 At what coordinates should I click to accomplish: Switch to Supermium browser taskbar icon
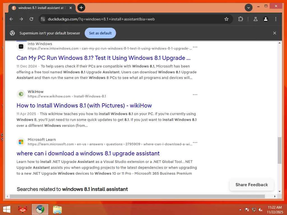40,209
